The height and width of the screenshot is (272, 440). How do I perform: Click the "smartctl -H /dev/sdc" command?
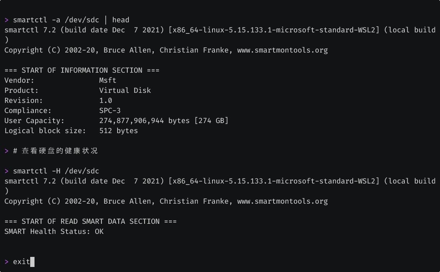56,171
